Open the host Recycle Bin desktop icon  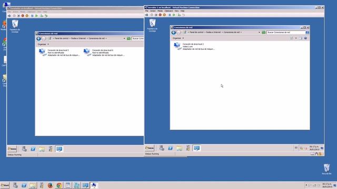[x=326, y=169]
